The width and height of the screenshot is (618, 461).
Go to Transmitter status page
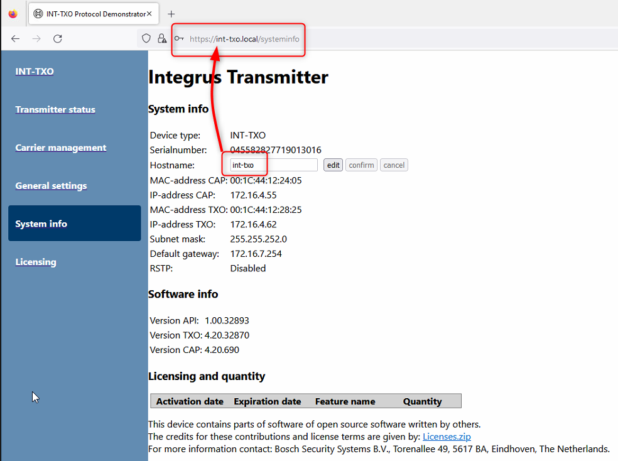click(x=55, y=110)
